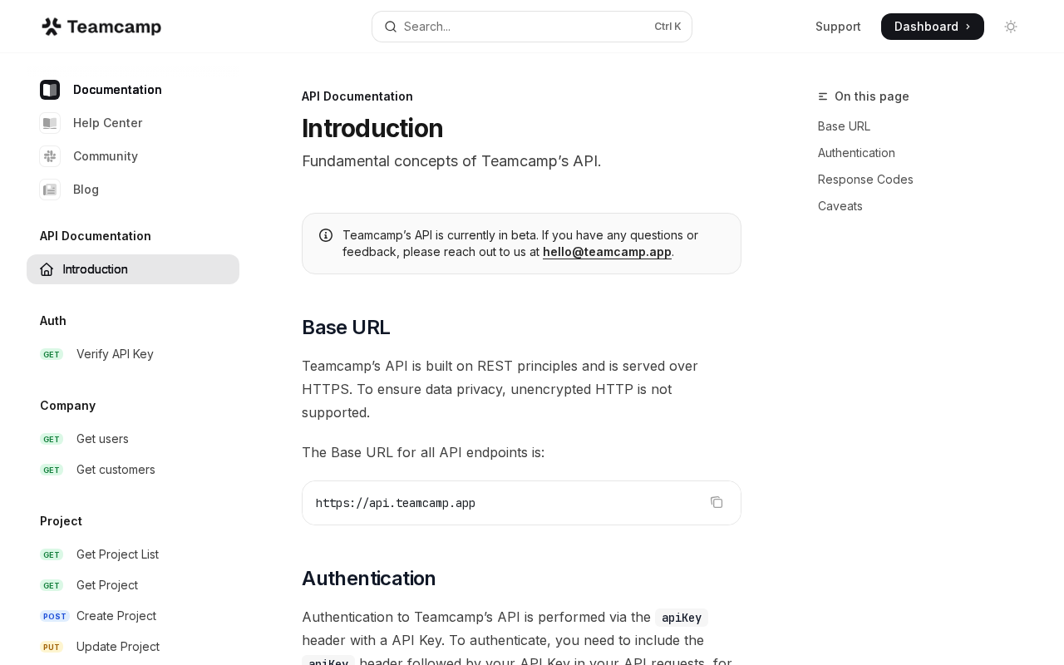Click the Help Center icon
The image size is (1064, 665).
click(50, 123)
